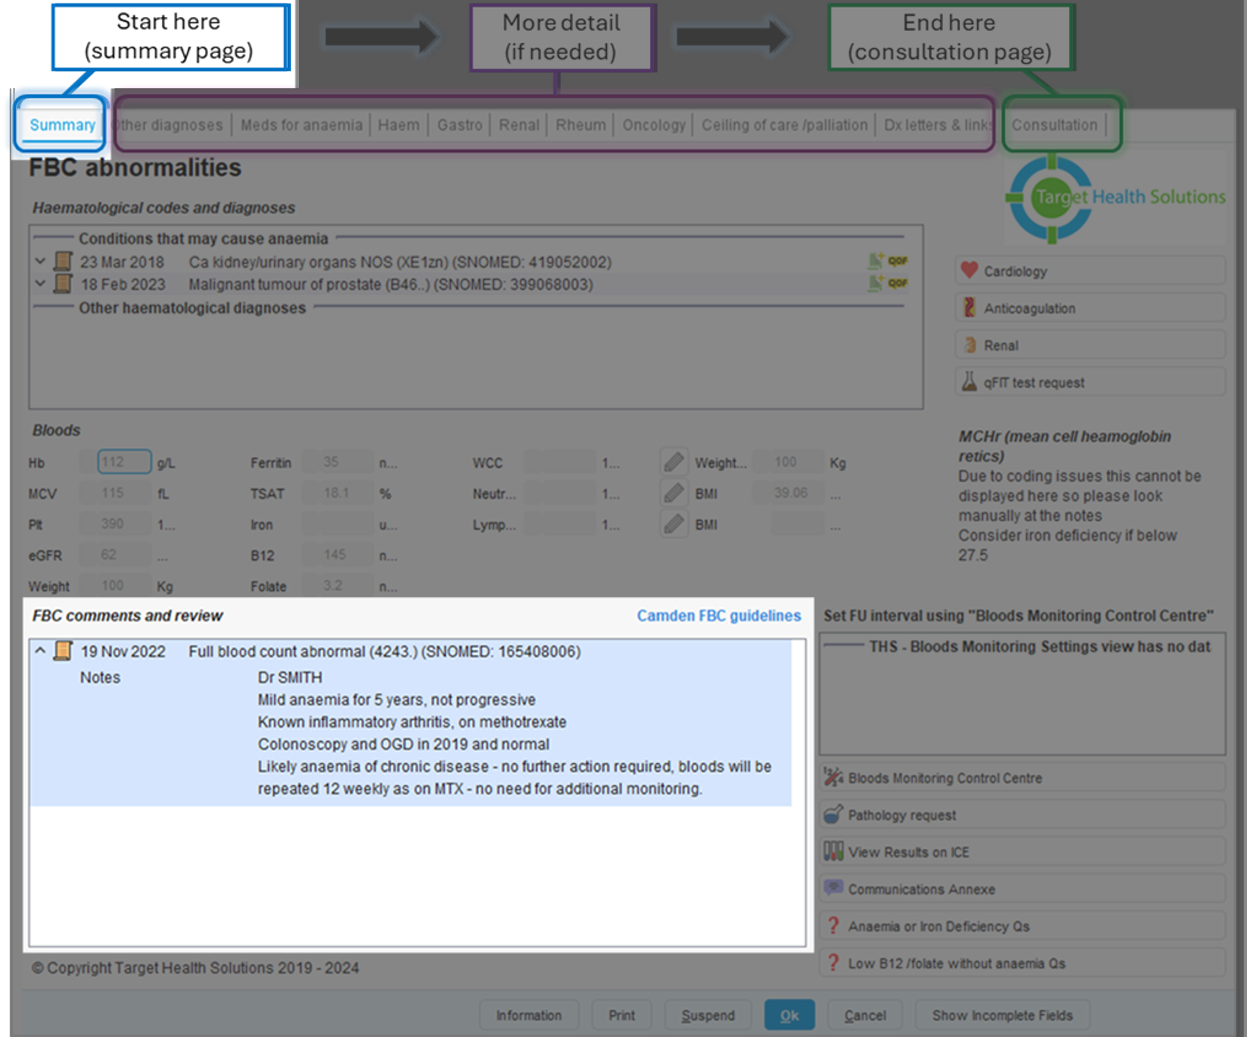Select the Oncology tab
The image size is (1247, 1037).
pyautogui.click(x=654, y=125)
